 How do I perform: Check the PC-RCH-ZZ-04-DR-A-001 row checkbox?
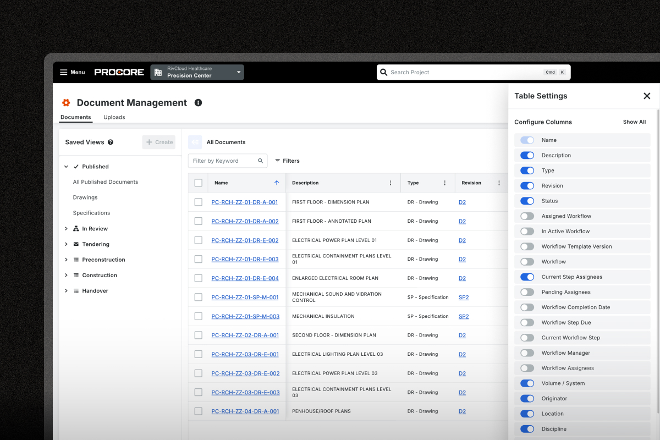pos(199,411)
